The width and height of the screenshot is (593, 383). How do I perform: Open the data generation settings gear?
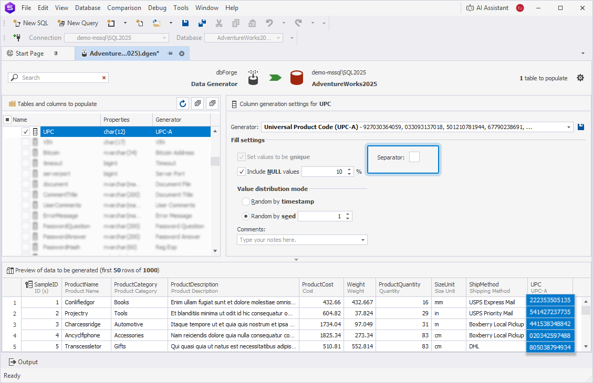[x=580, y=78]
